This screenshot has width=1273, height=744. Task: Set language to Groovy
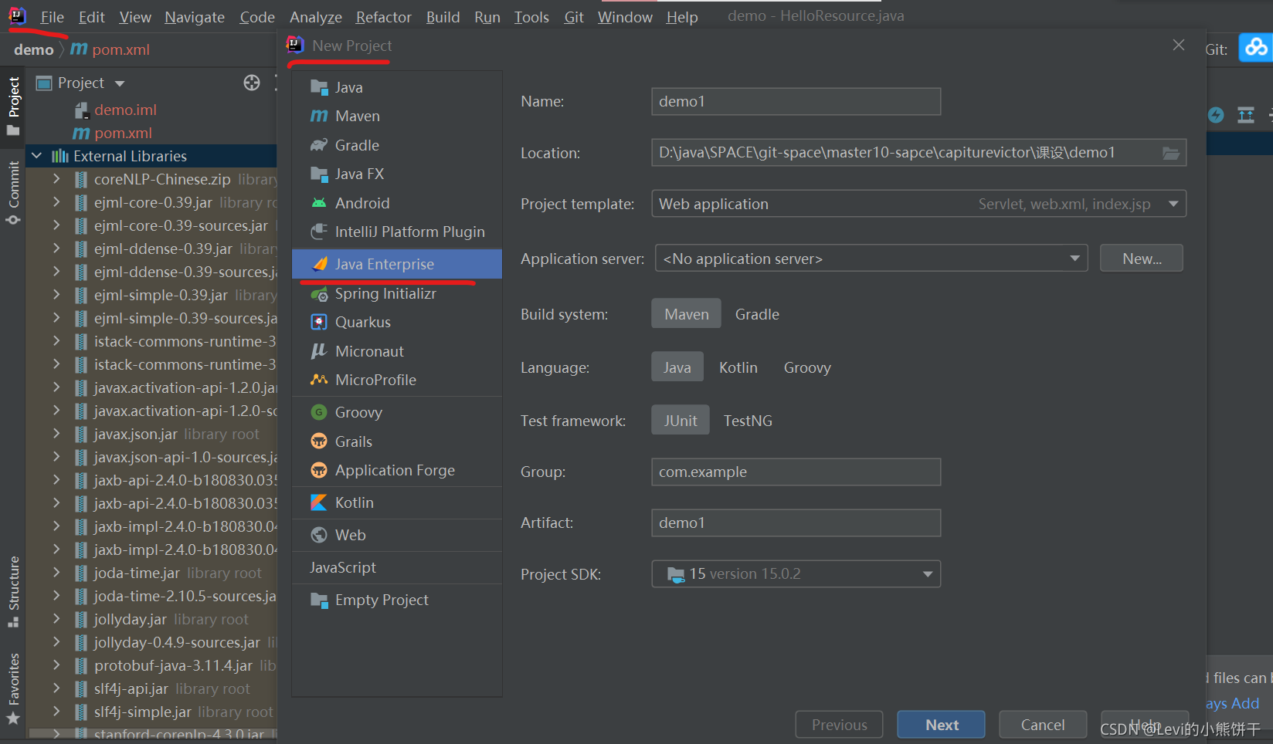(x=807, y=367)
